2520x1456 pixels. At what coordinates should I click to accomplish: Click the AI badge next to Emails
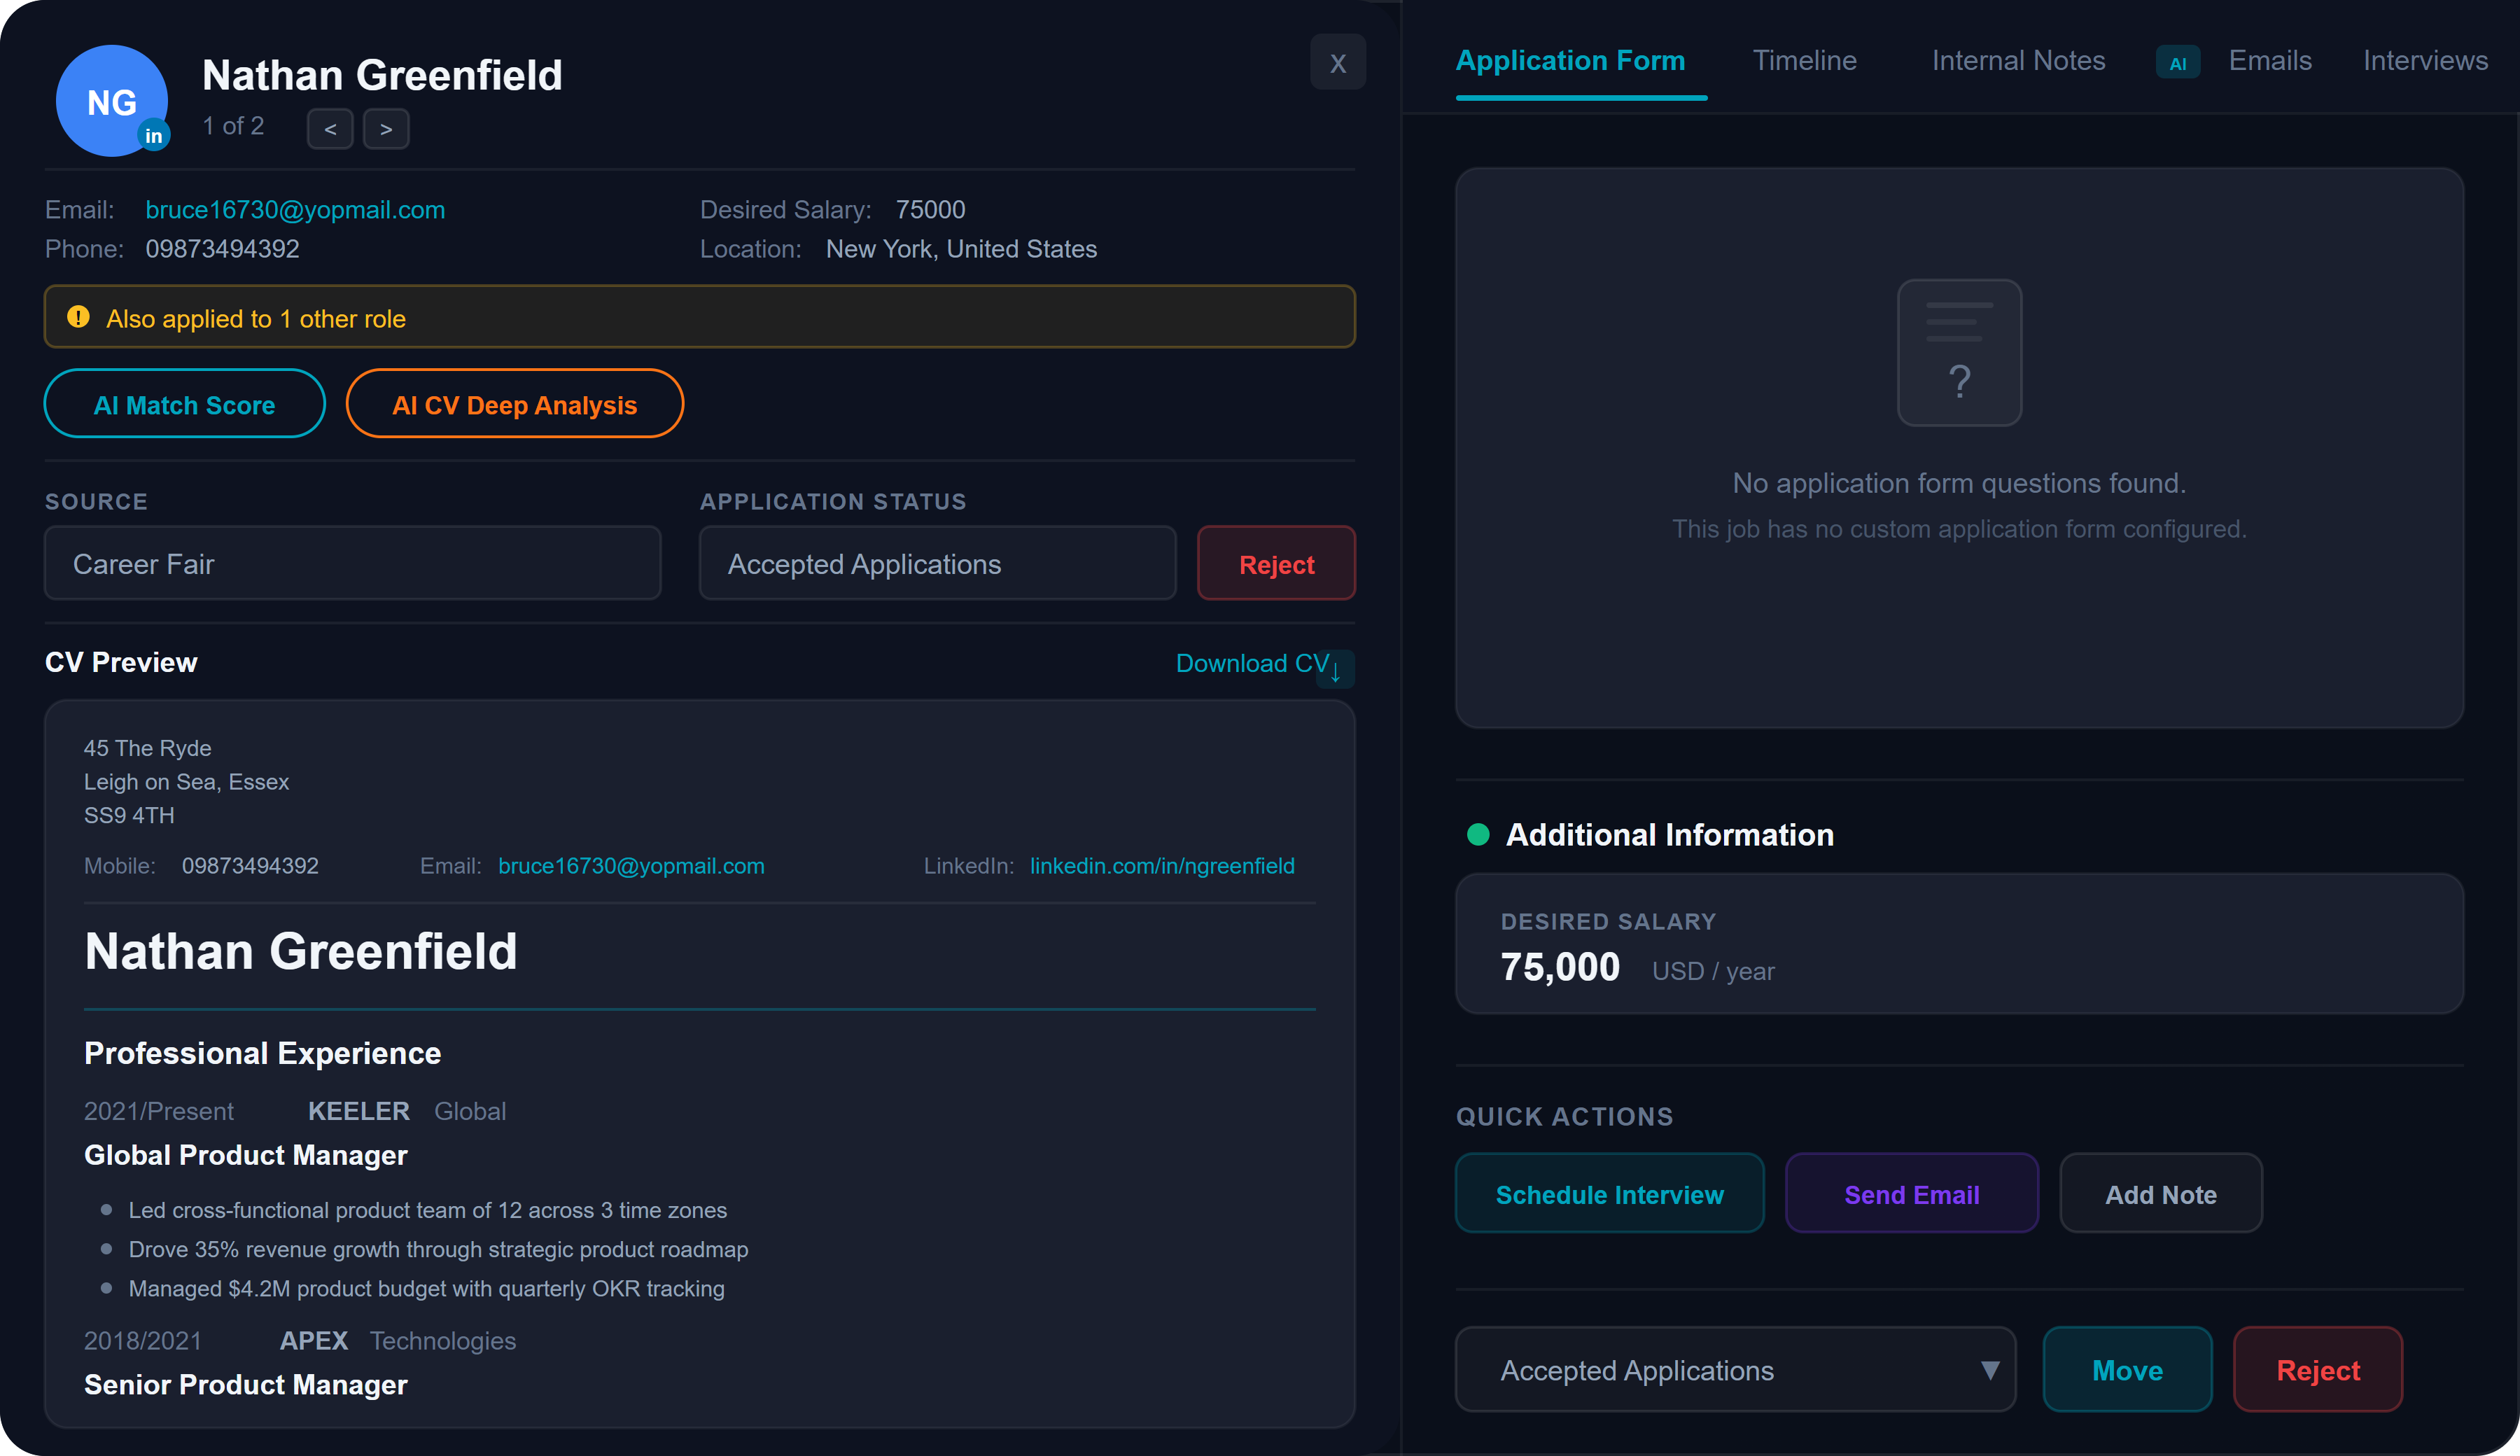tap(2178, 63)
